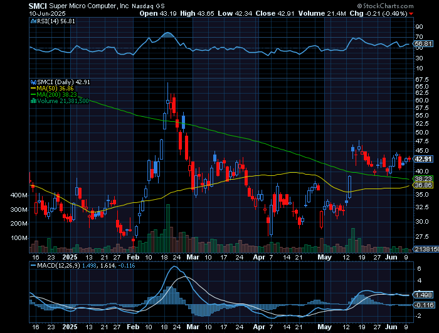Viewport: 439px width, 333px height.
Task: Click the -2 level on MACD axis
Action: click(418, 316)
